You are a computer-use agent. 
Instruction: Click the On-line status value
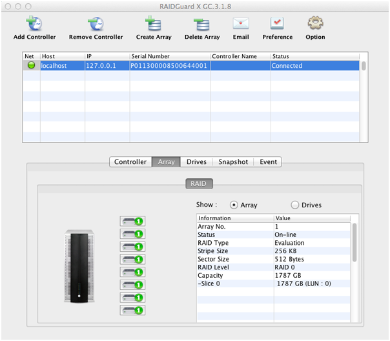(x=285, y=234)
